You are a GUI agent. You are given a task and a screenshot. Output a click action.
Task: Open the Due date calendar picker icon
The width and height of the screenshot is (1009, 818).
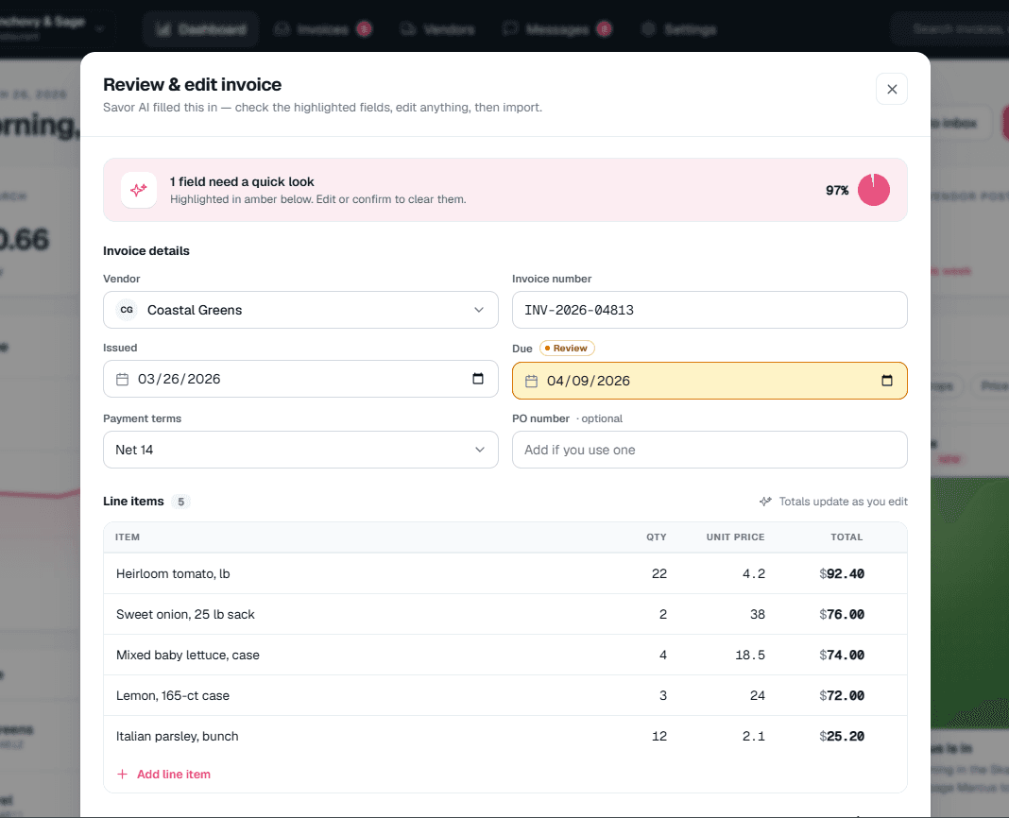pyautogui.click(x=887, y=381)
